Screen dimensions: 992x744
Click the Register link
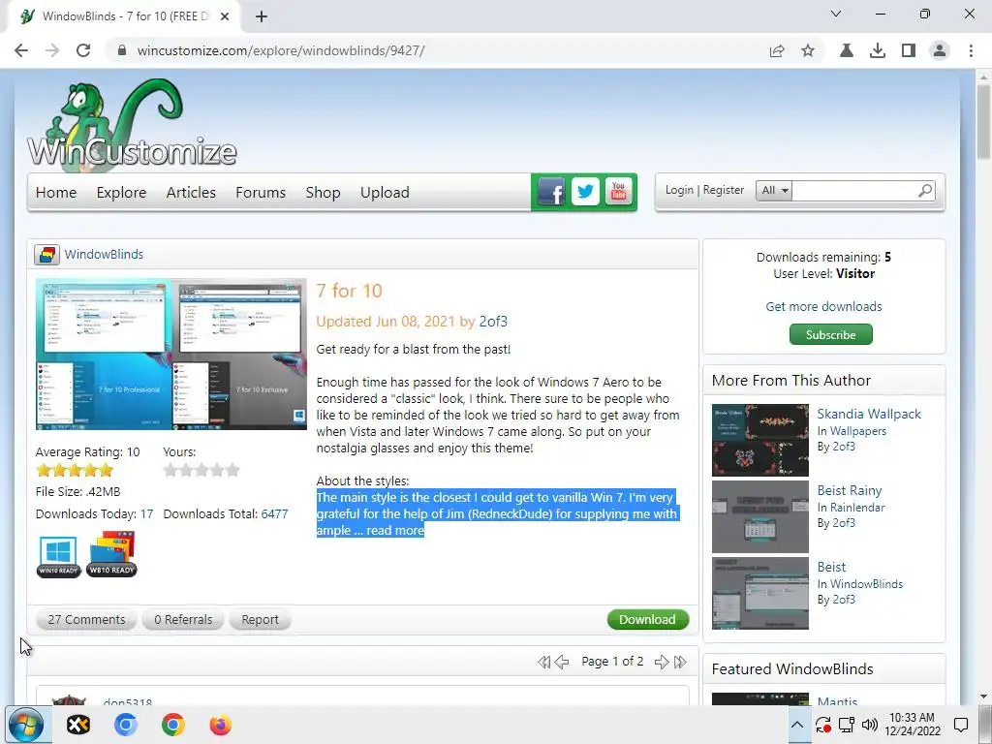coord(723,190)
